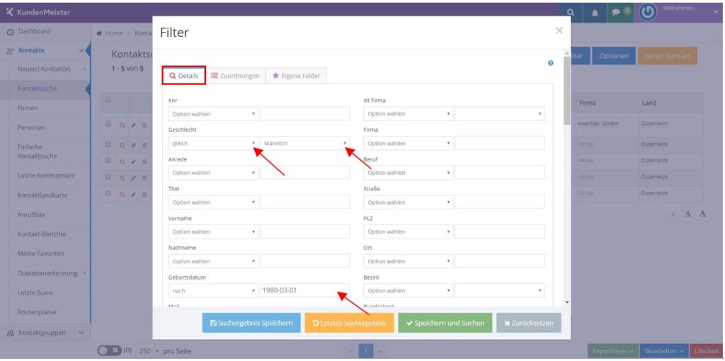Open user menu caret in top bar
Viewport: 725px width, 361px height.
tap(716, 13)
